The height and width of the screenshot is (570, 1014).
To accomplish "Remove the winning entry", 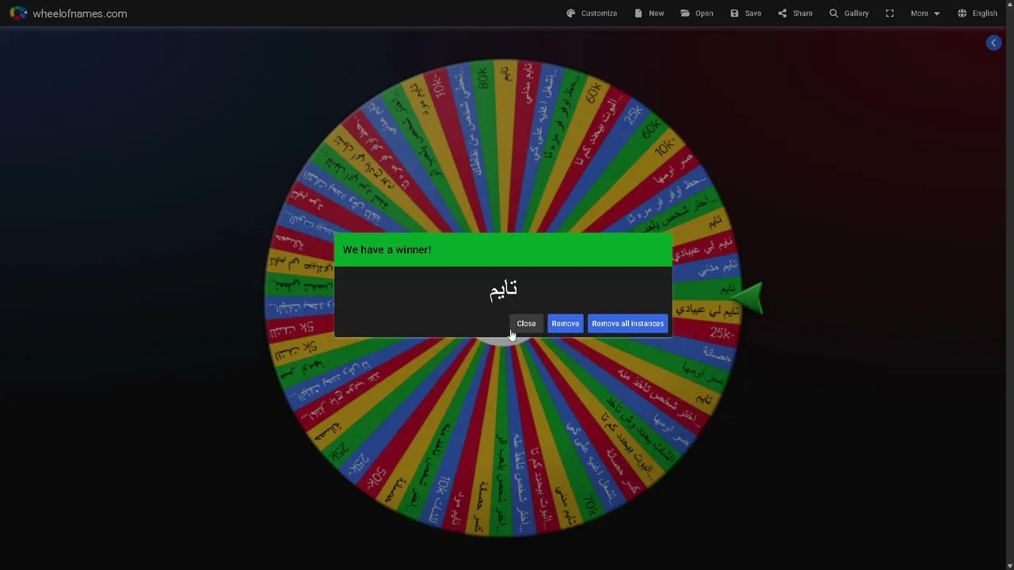I will [x=565, y=323].
